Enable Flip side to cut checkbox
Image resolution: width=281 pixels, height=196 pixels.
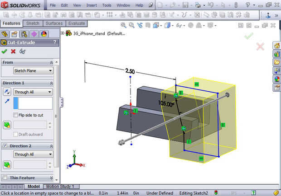(15, 115)
